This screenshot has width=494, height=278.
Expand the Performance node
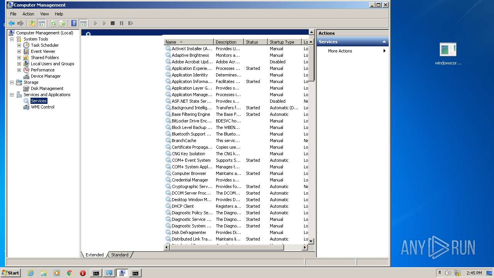pos(19,70)
